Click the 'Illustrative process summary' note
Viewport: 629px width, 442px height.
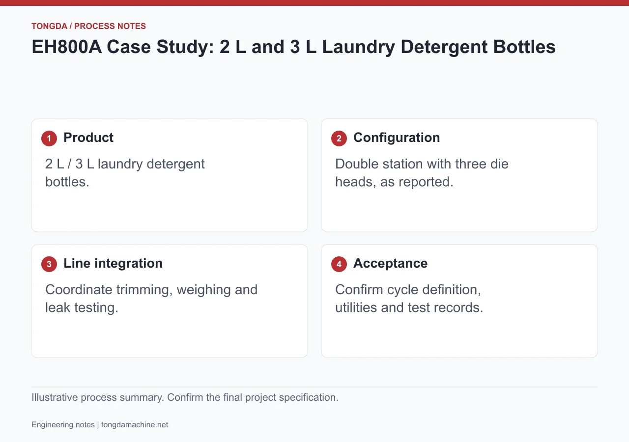[x=185, y=397]
